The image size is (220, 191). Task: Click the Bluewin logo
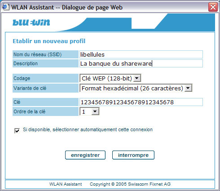(x=31, y=22)
